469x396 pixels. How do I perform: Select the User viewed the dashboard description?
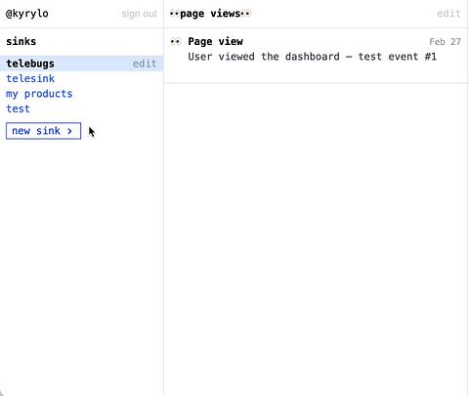tap(312, 57)
